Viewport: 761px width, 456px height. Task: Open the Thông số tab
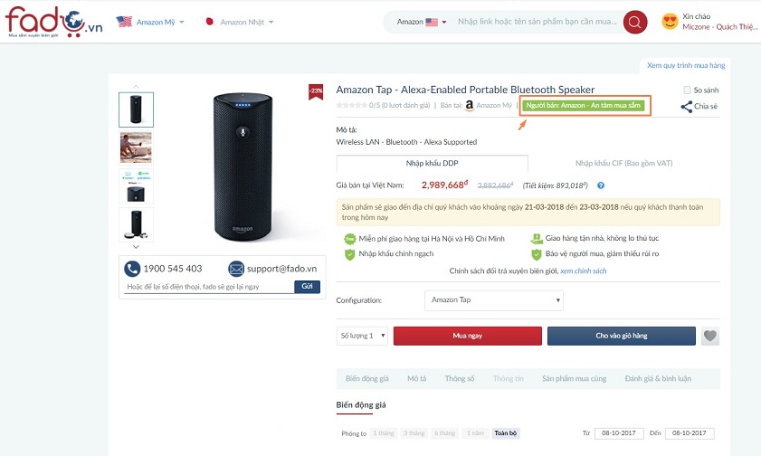click(460, 378)
